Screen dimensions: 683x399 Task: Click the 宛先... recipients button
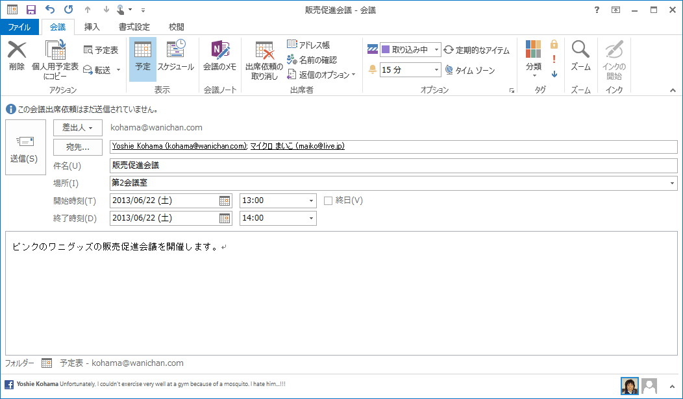[77, 147]
